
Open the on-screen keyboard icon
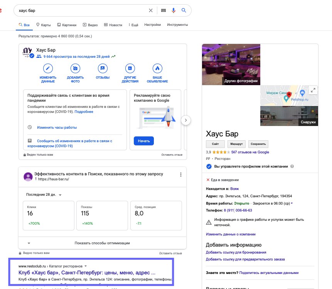[x=163, y=10]
